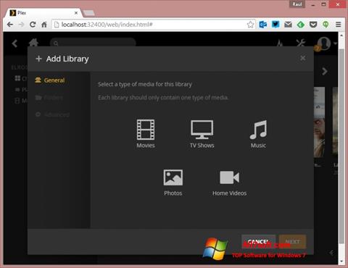Click the Plex back chevron
Image resolution: width=348 pixels, height=268 pixels.
click(x=14, y=43)
